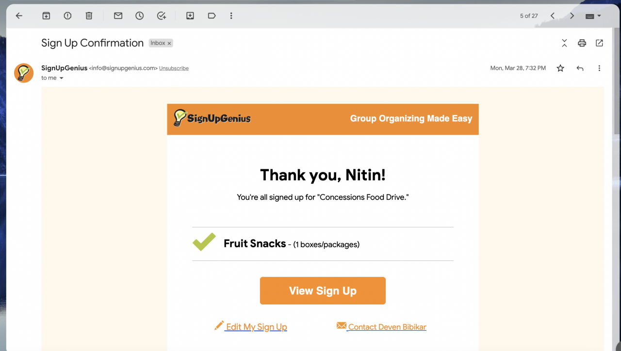Mark the email as unread
The image size is (621, 351).
[x=118, y=16]
